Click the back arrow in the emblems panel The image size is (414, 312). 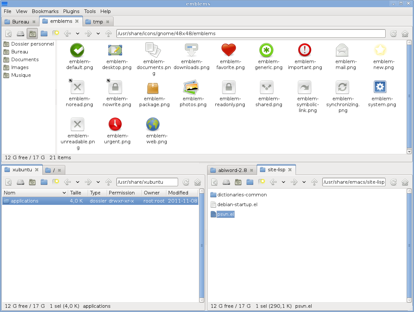click(x=67, y=34)
